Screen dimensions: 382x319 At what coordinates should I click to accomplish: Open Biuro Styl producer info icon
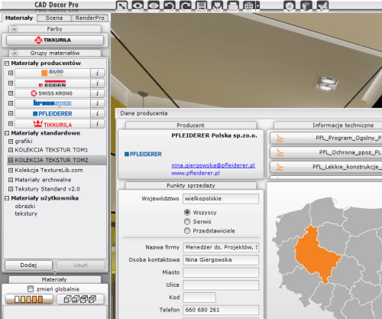pyautogui.click(x=98, y=73)
